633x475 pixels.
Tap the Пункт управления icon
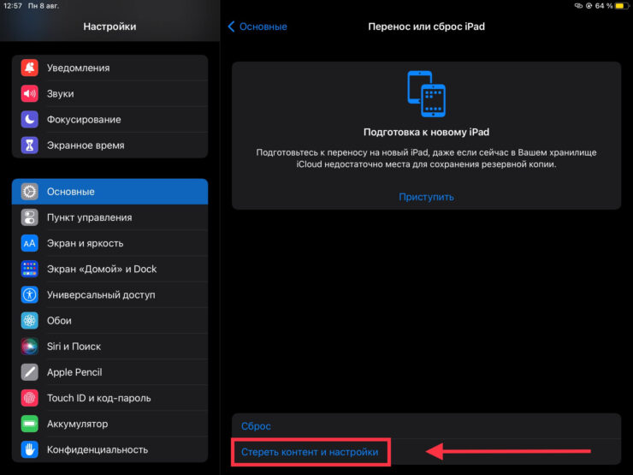(30, 217)
